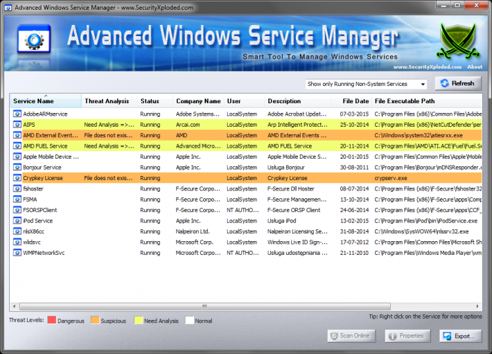
Task: Click the Need Analysis yellow swatch
Action: pyautogui.click(x=139, y=320)
